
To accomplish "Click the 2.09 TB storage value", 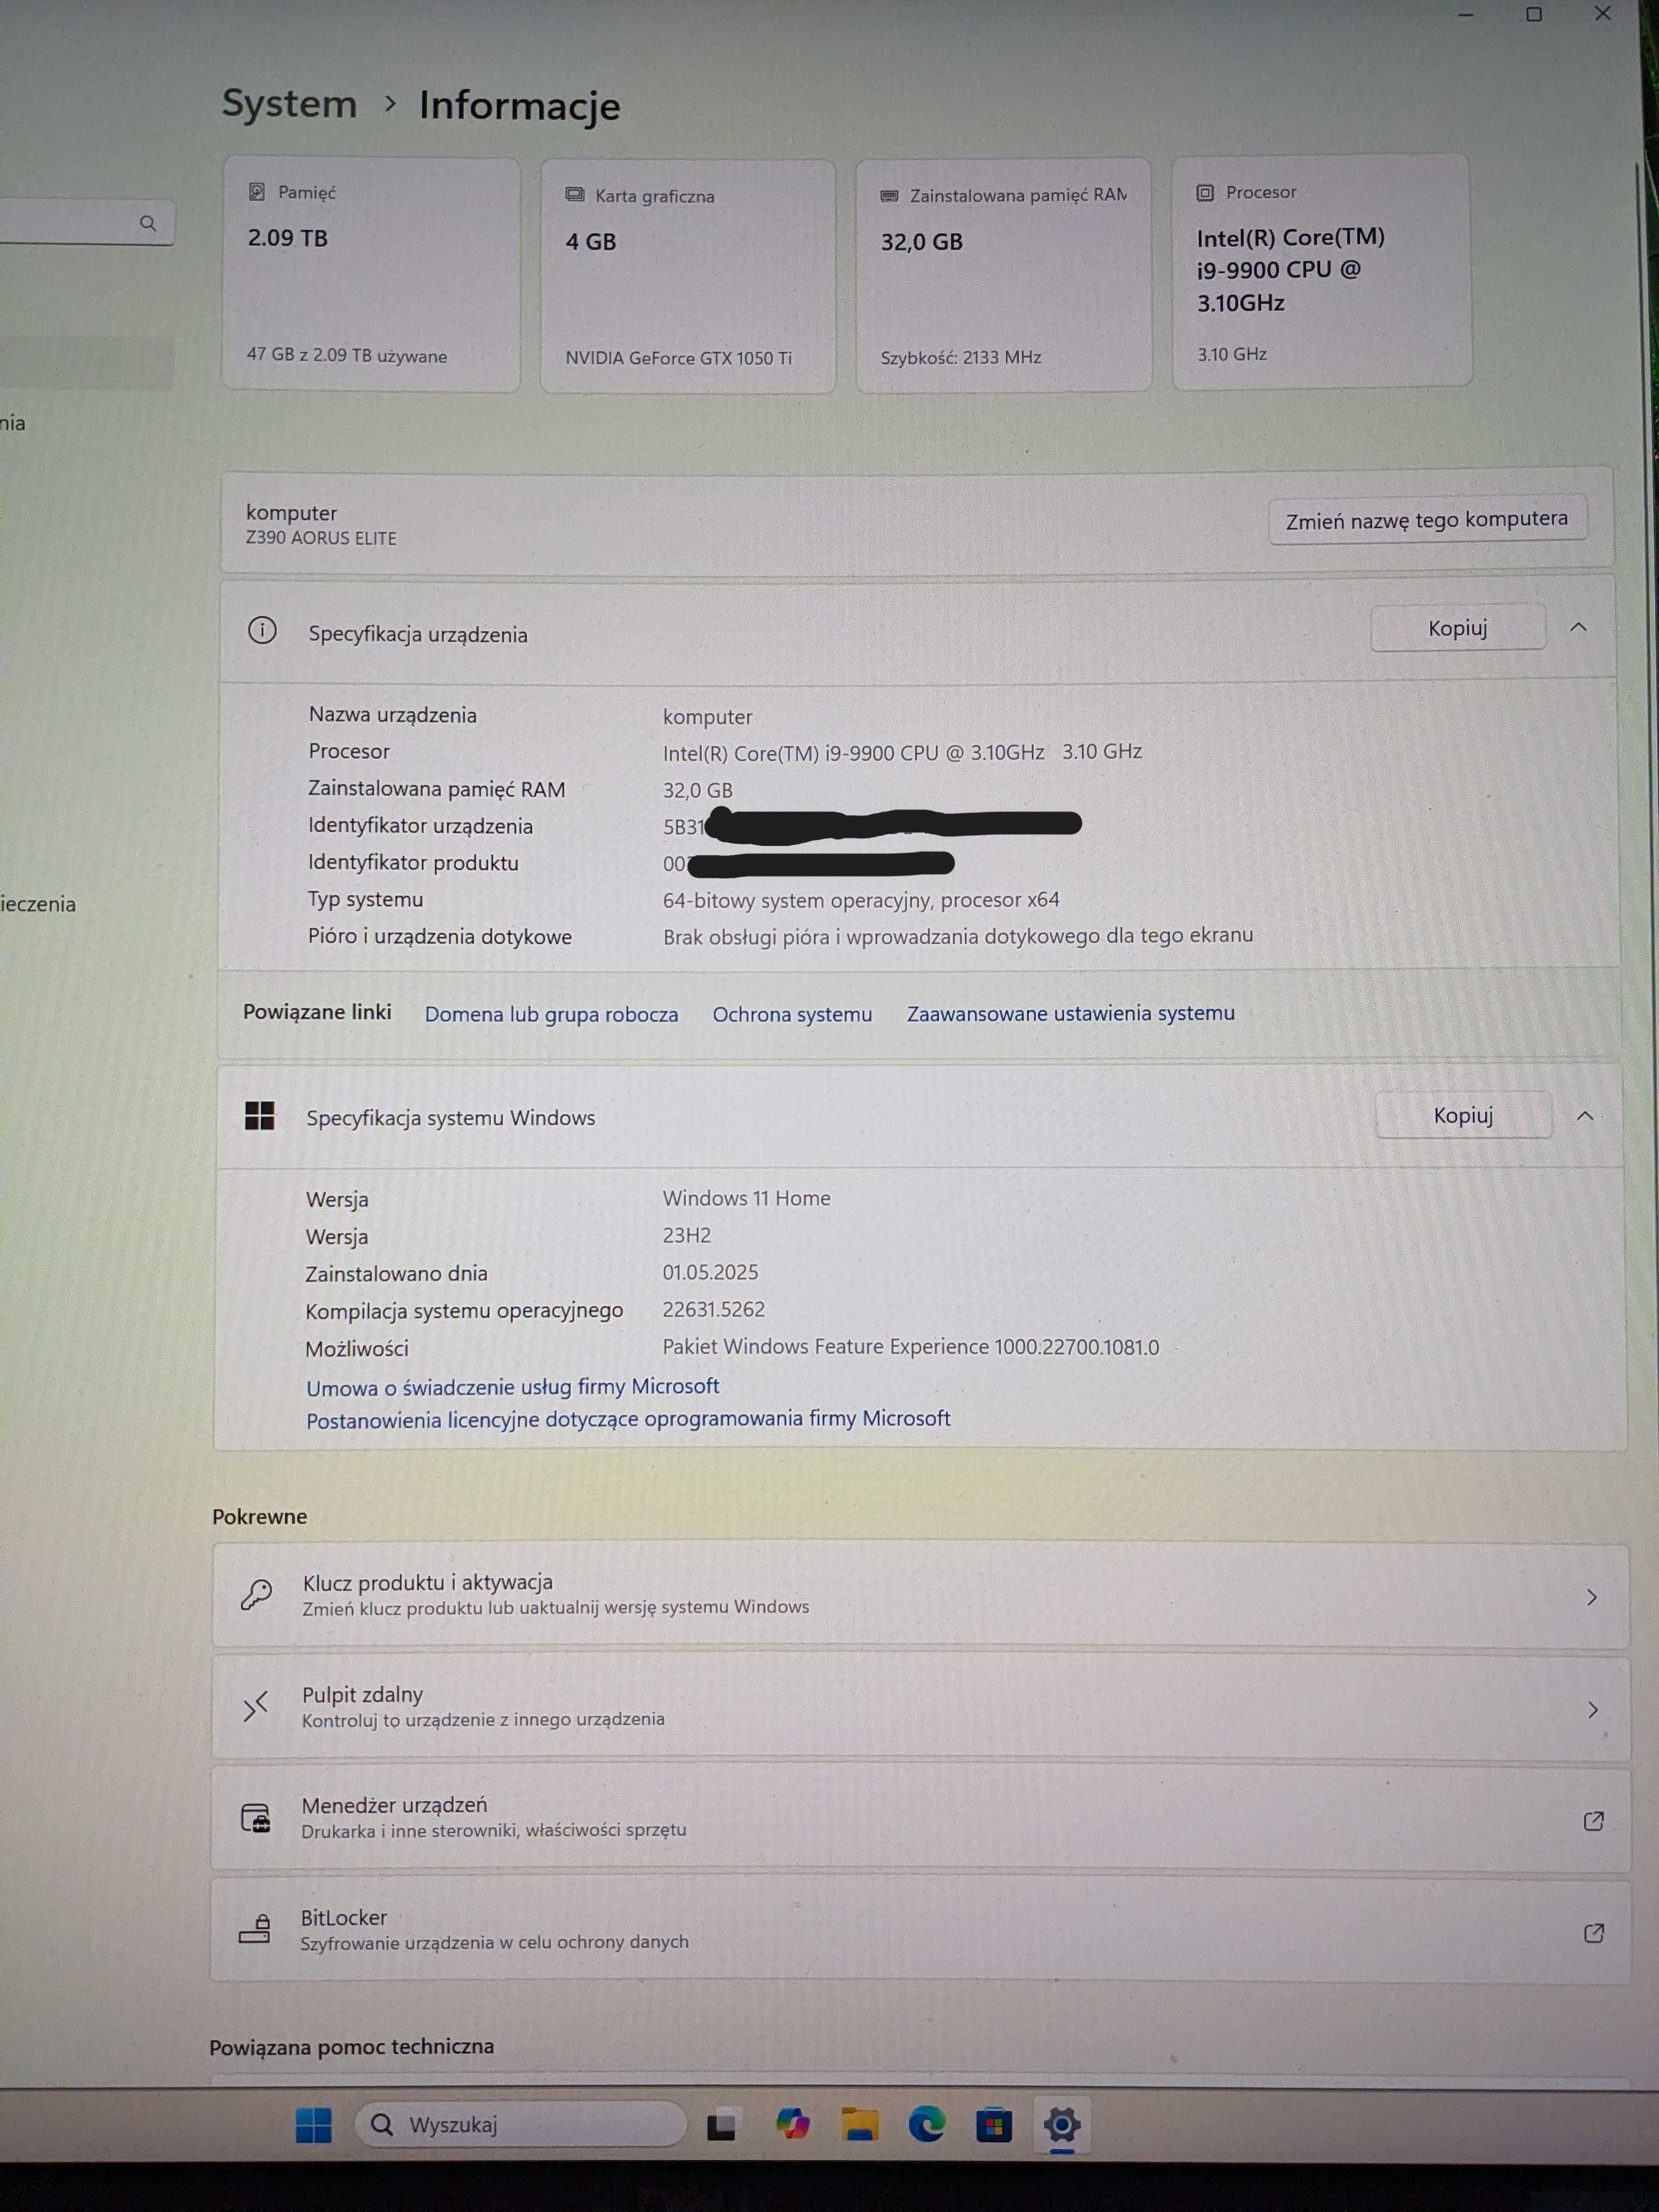I will (x=288, y=238).
